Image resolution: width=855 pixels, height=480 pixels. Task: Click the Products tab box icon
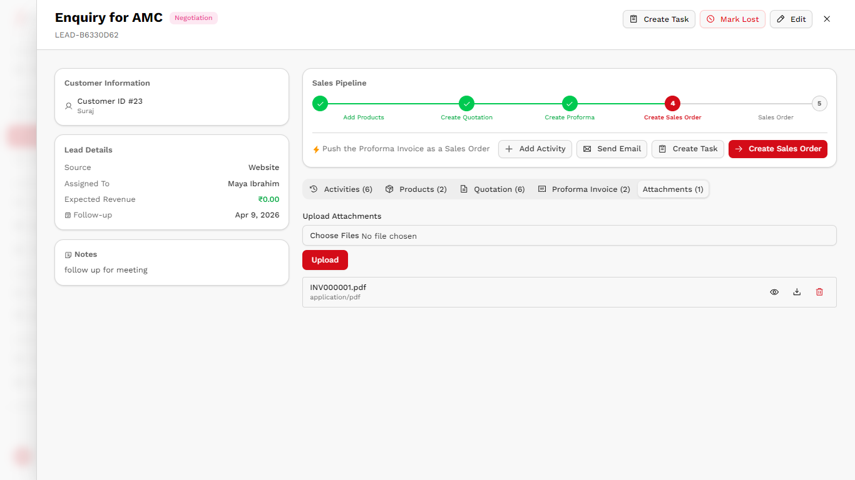tap(389, 189)
